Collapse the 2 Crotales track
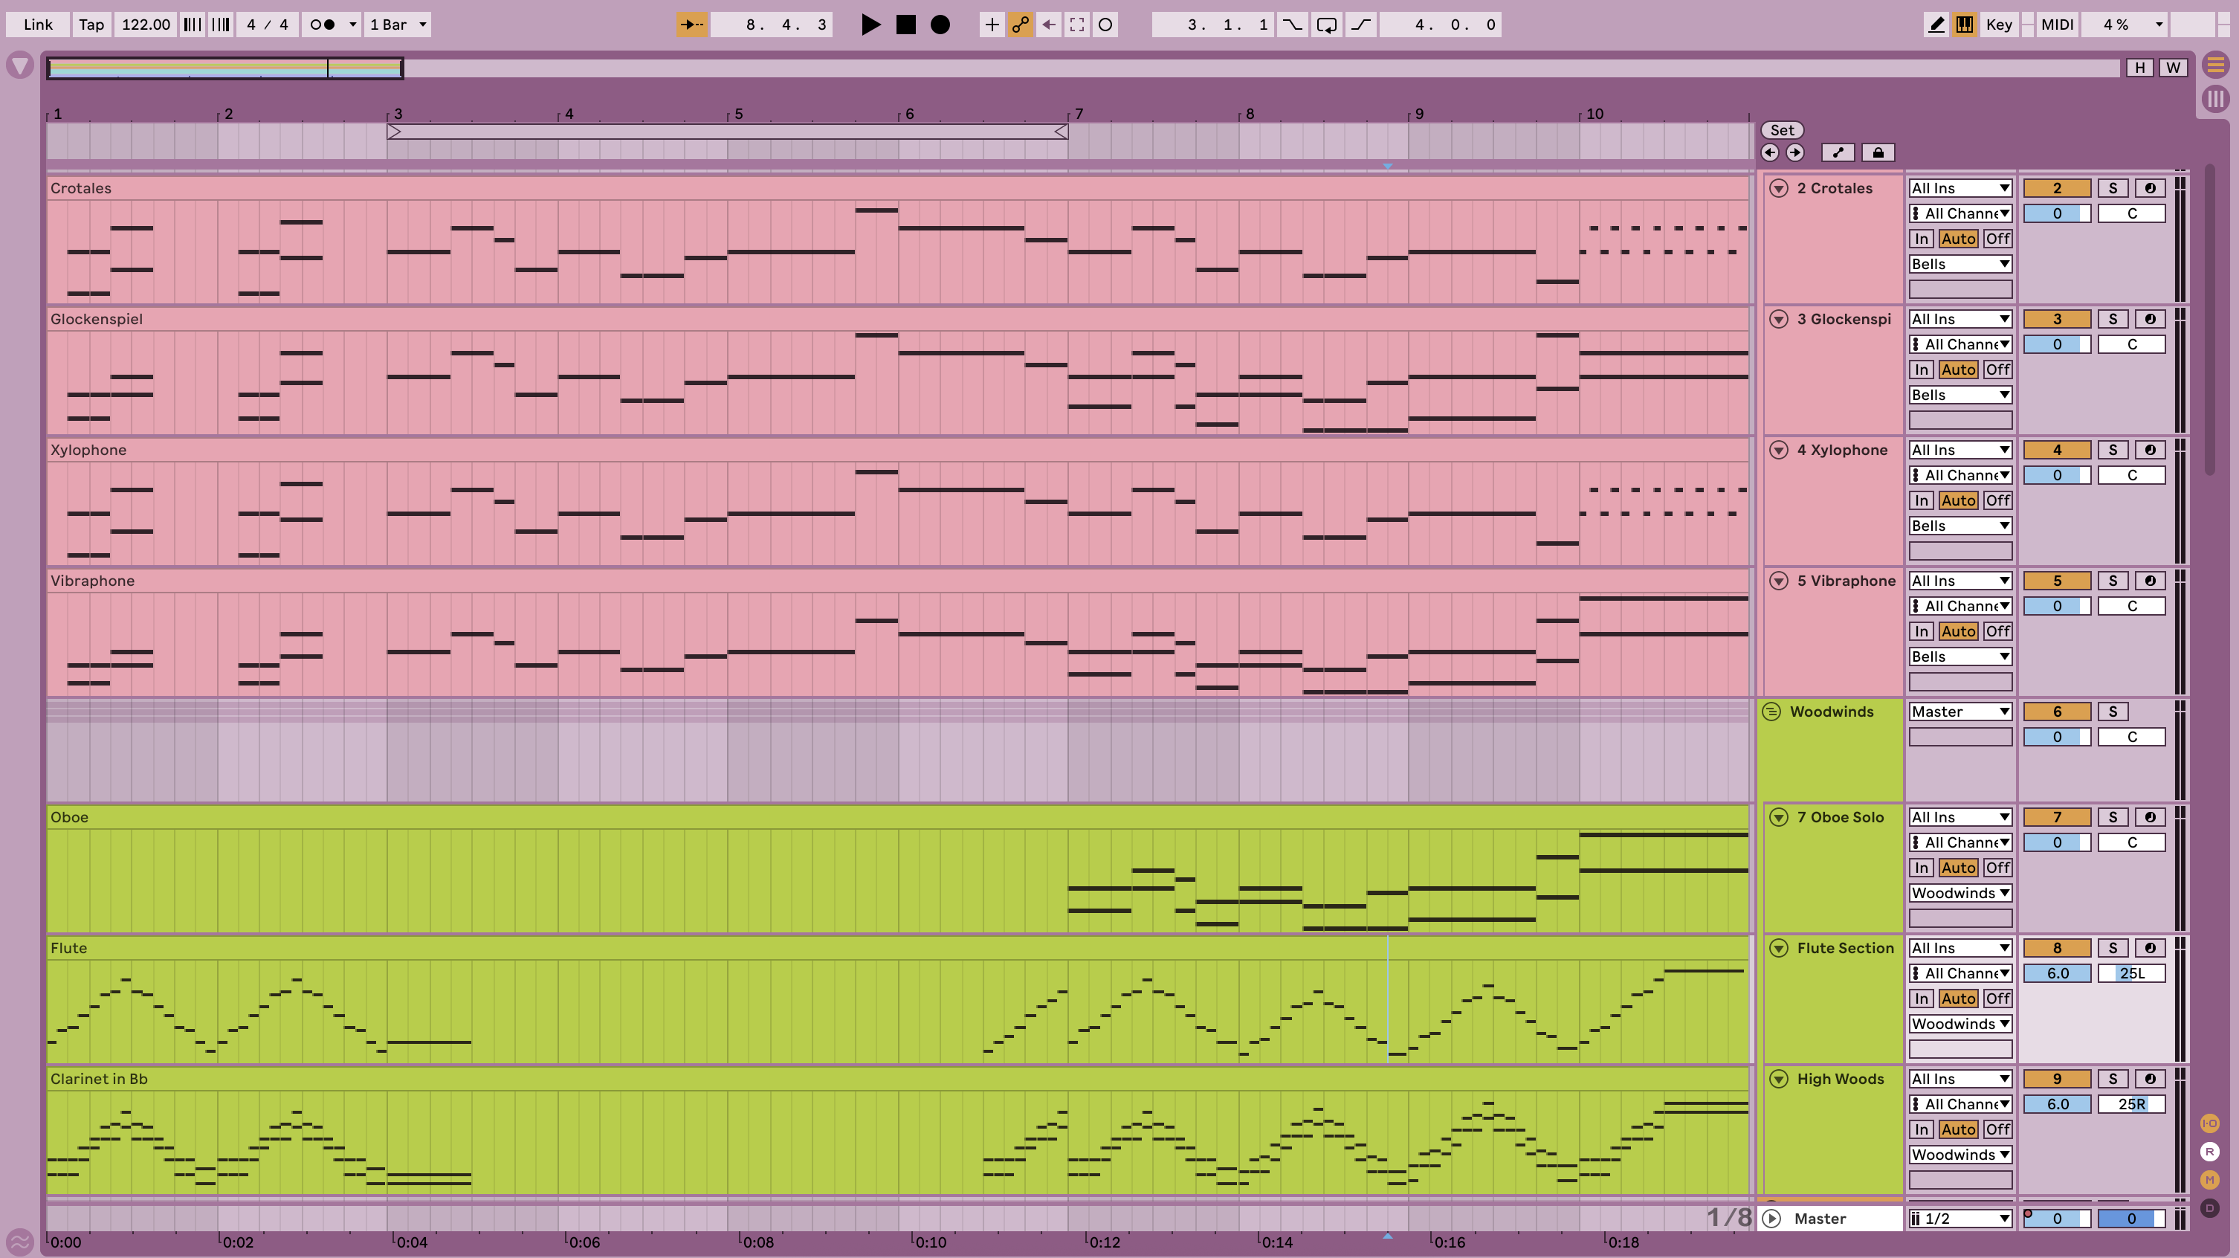This screenshot has width=2239, height=1258. click(x=1778, y=188)
